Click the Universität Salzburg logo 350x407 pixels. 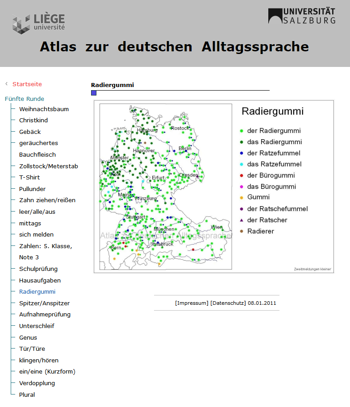(x=302, y=16)
